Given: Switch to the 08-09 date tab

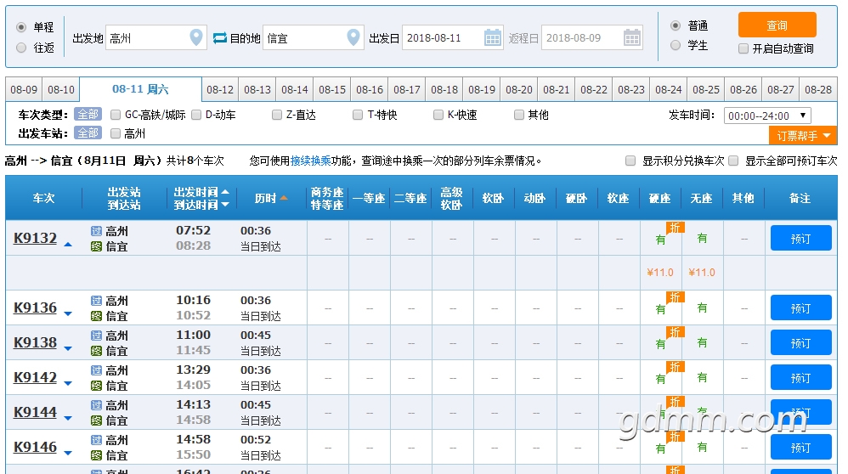Looking at the screenshot, I should point(24,90).
